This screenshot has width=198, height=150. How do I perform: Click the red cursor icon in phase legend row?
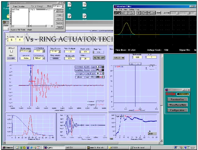tap(101, 77)
